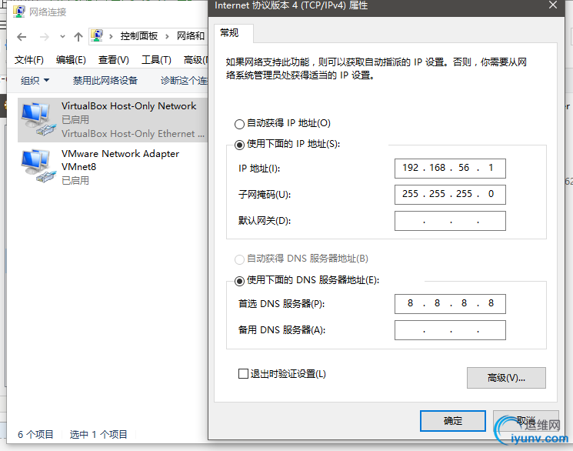The height and width of the screenshot is (451, 573).
Task: Click the Network Connections title bar icon
Action: [x=19, y=12]
